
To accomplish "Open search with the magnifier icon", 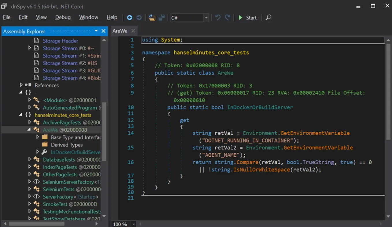I will [x=268, y=18].
